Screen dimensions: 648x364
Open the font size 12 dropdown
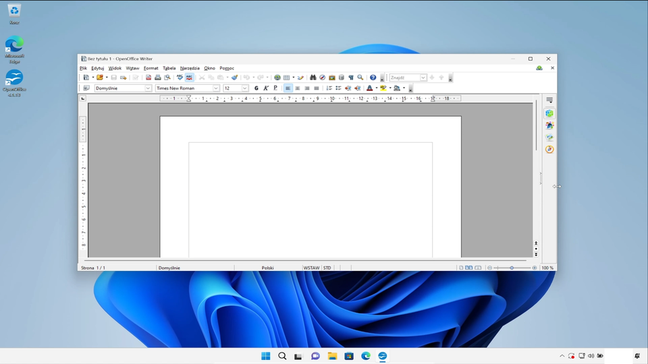coord(245,88)
